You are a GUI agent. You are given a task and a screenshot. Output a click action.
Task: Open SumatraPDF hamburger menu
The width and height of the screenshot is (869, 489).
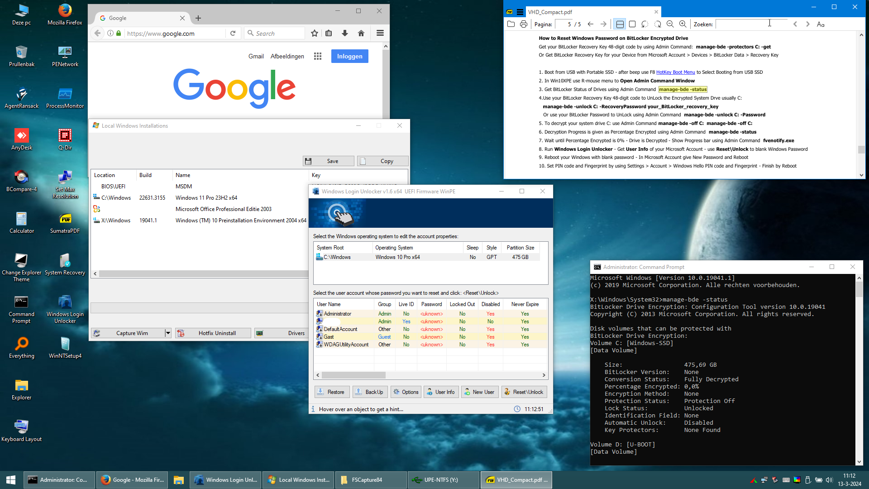click(x=520, y=12)
